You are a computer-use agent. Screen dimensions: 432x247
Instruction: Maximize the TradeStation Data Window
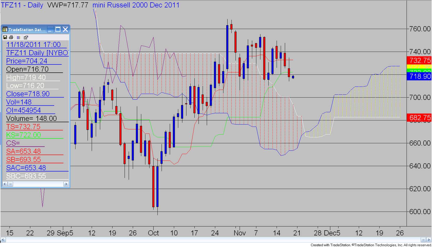(x=58, y=30)
